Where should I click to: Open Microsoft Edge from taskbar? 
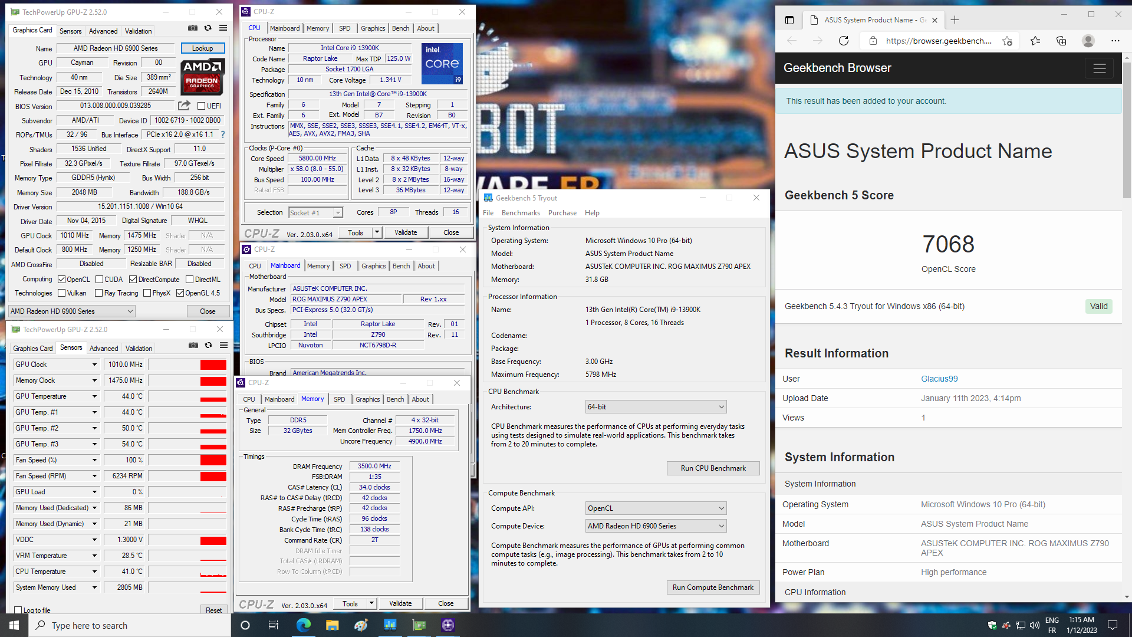[303, 625]
